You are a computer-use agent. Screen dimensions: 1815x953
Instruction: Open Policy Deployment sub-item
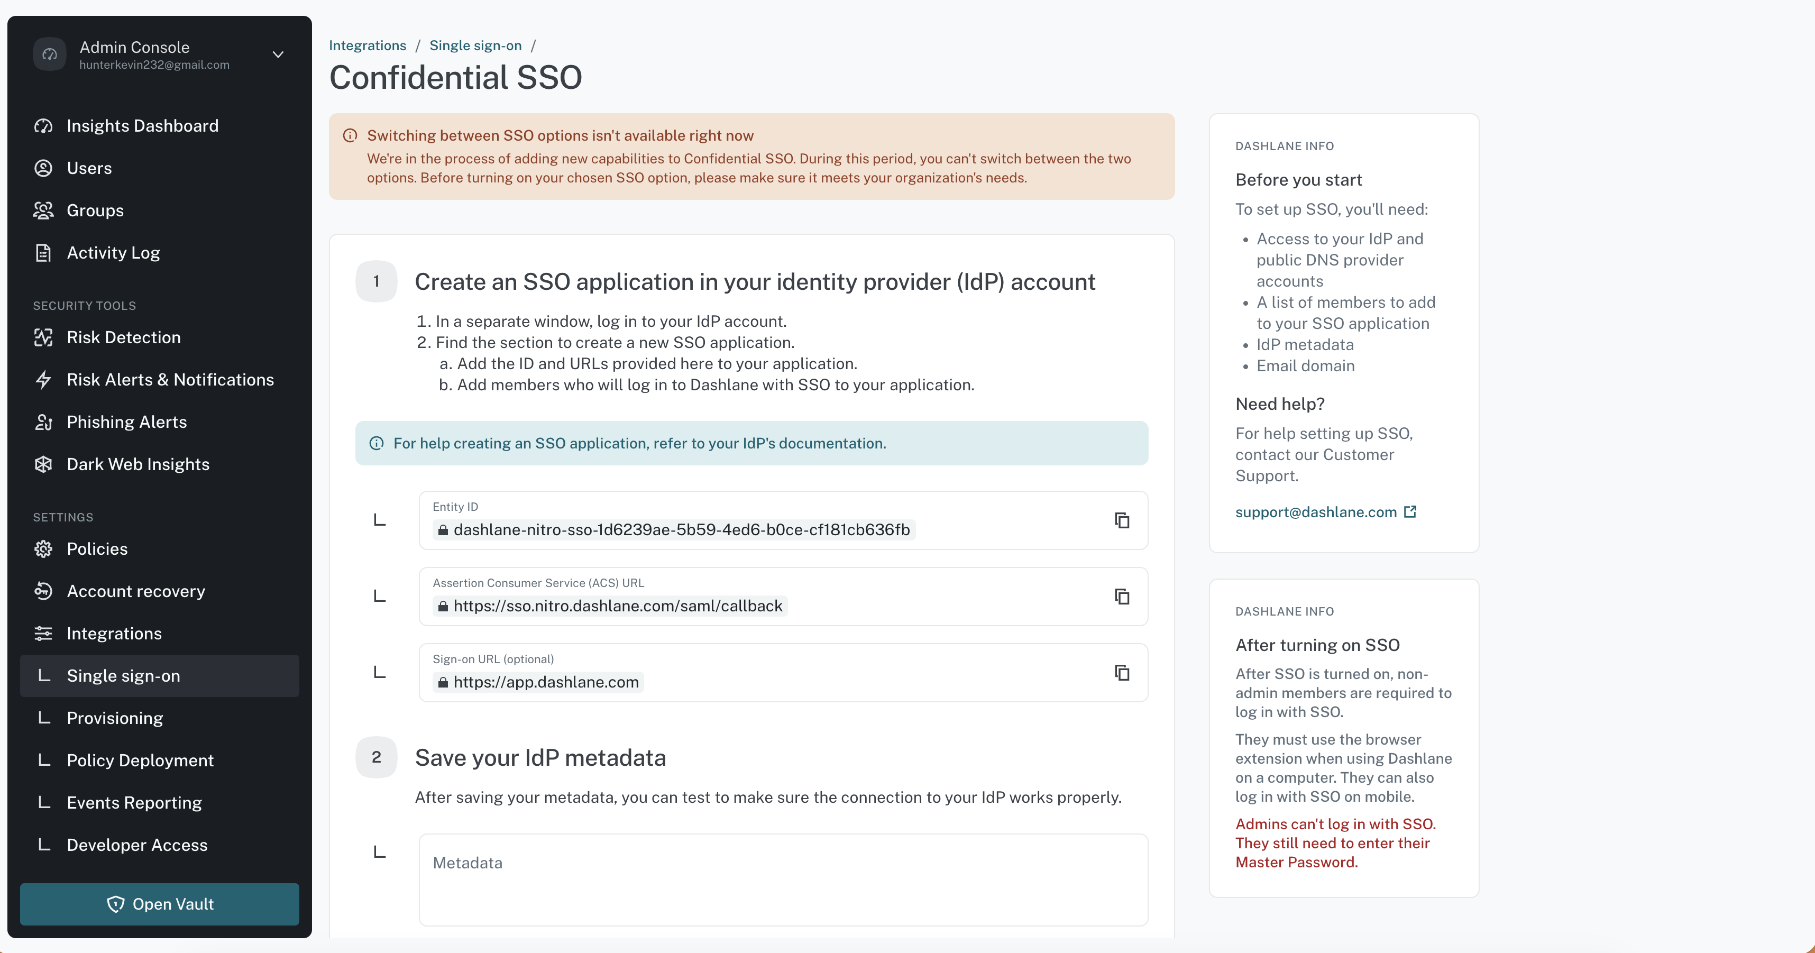coord(159,760)
